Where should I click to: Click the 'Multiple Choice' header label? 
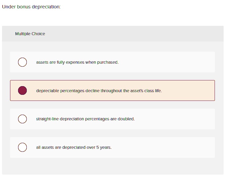[x=30, y=34]
